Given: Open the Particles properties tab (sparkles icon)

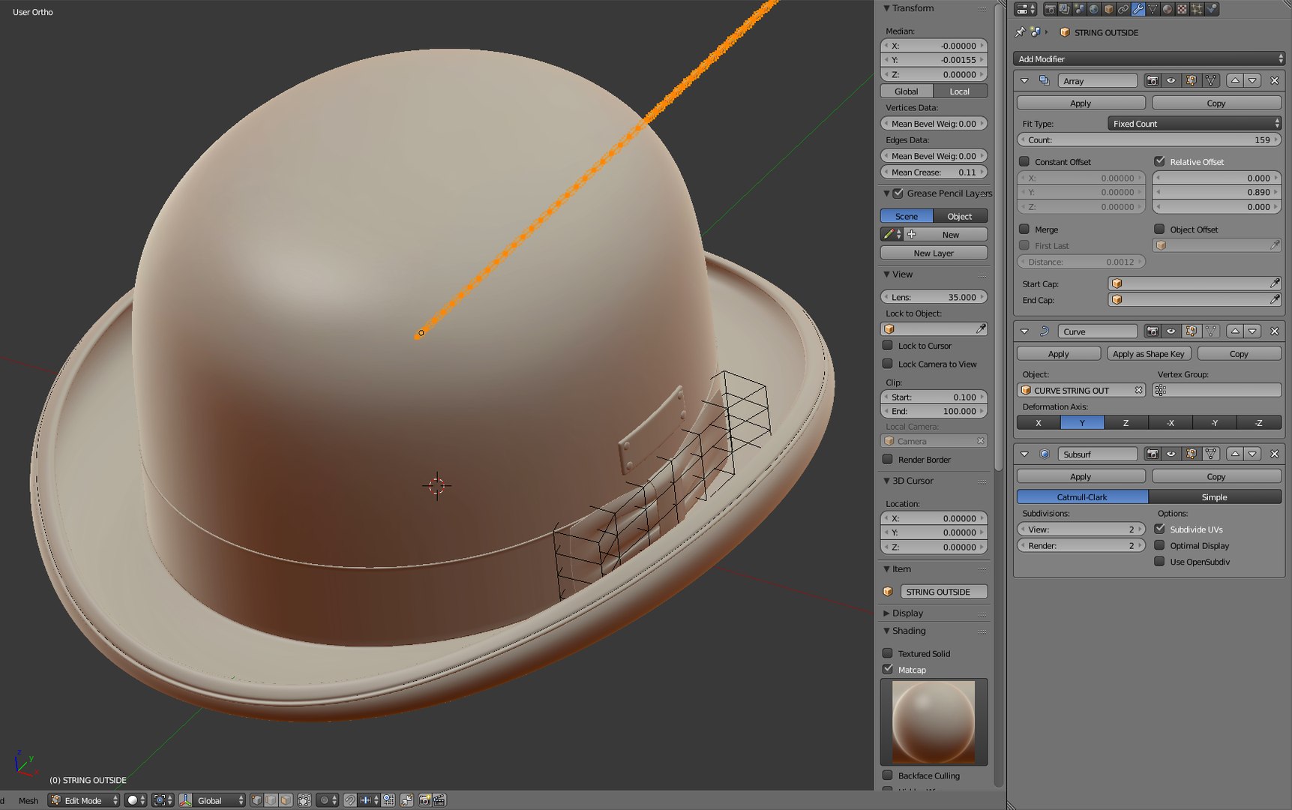Looking at the screenshot, I should coord(1197,9).
